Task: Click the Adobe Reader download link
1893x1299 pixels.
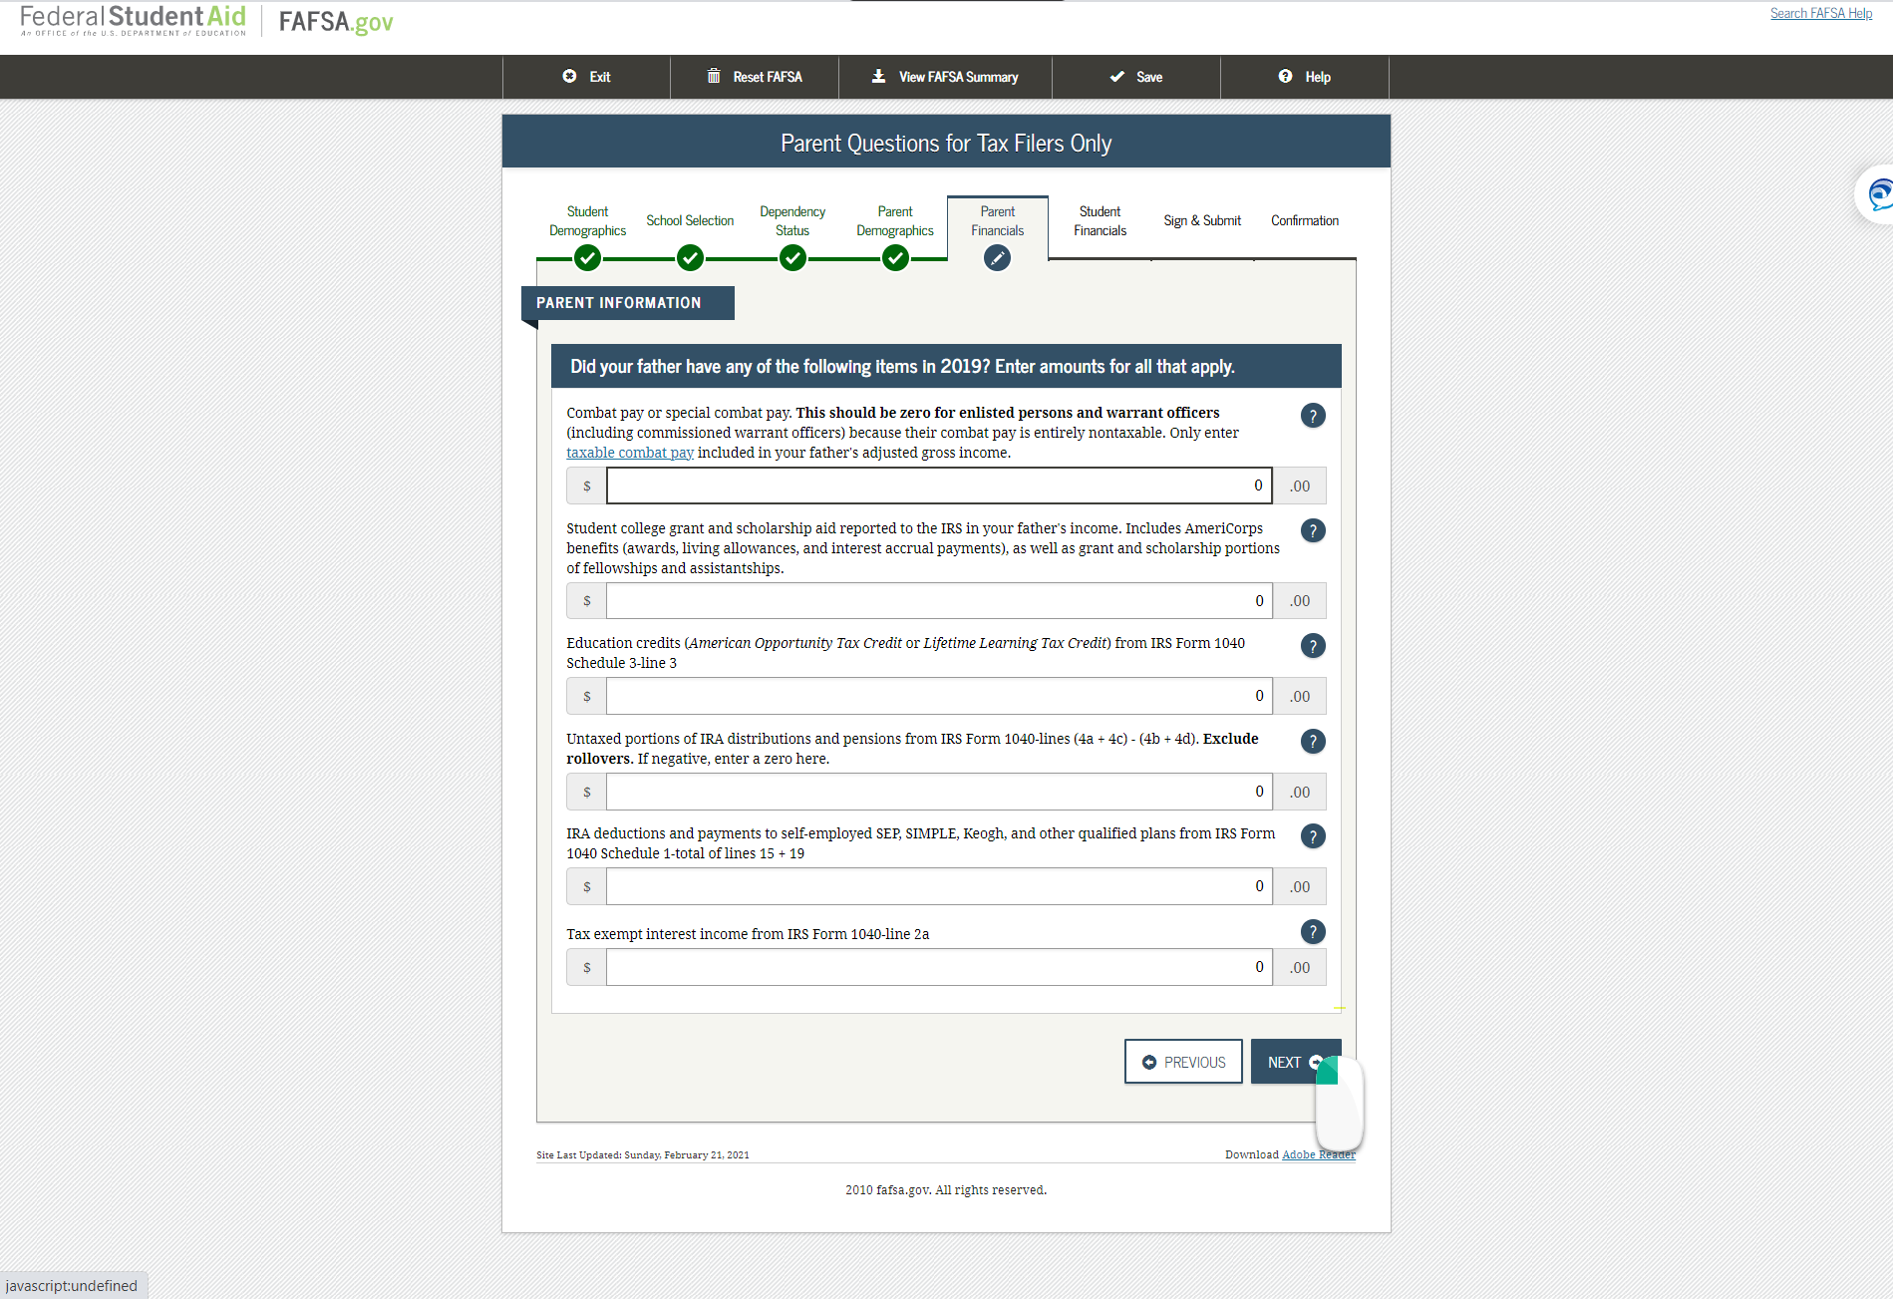Action: [1318, 1154]
